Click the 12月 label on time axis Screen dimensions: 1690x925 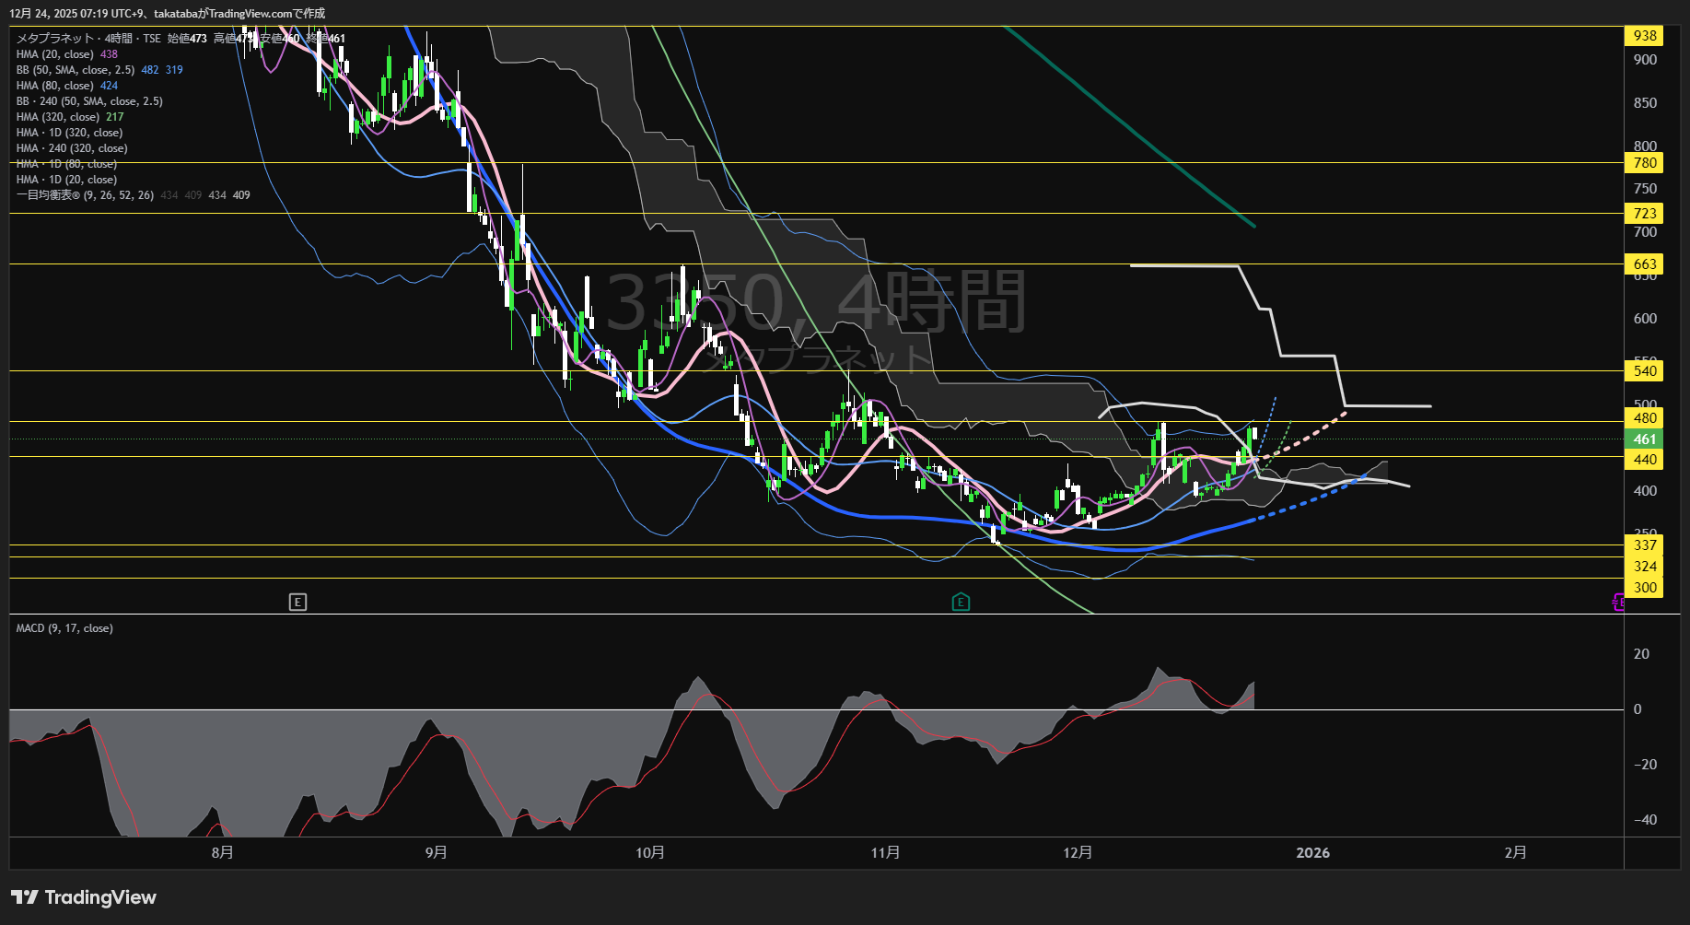1078,853
